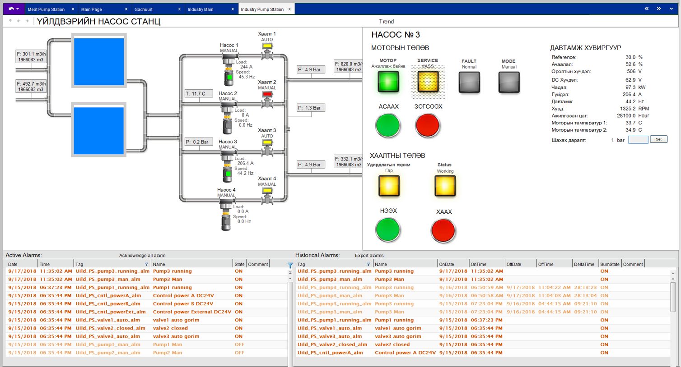
Task: Open the tab list dropdown arrow
Action: point(672,9)
